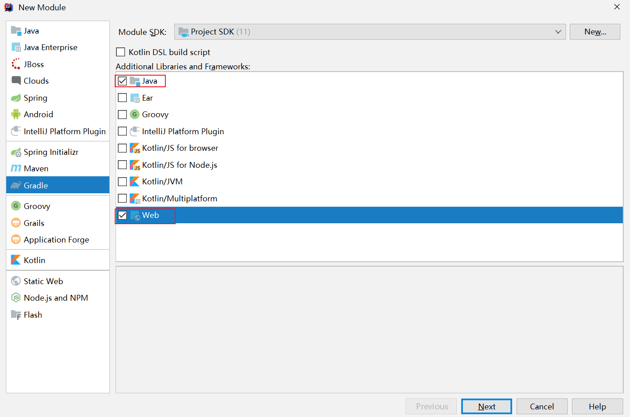Click the Maven 'm' icon

(16, 169)
